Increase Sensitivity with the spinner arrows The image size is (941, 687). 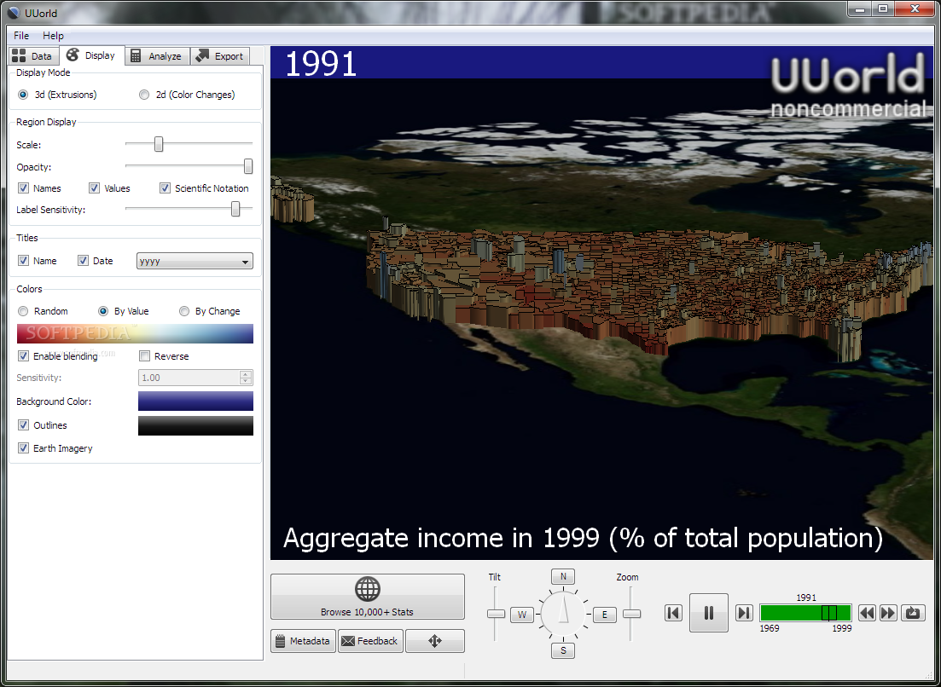(246, 374)
